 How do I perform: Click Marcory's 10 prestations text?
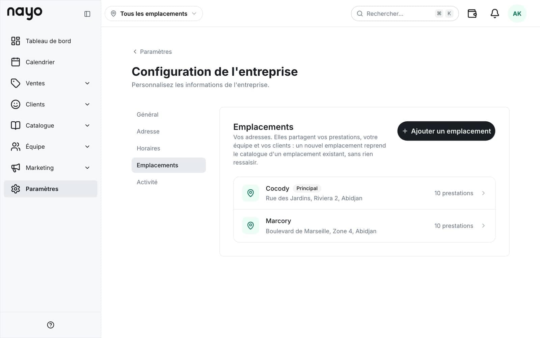[x=454, y=226]
